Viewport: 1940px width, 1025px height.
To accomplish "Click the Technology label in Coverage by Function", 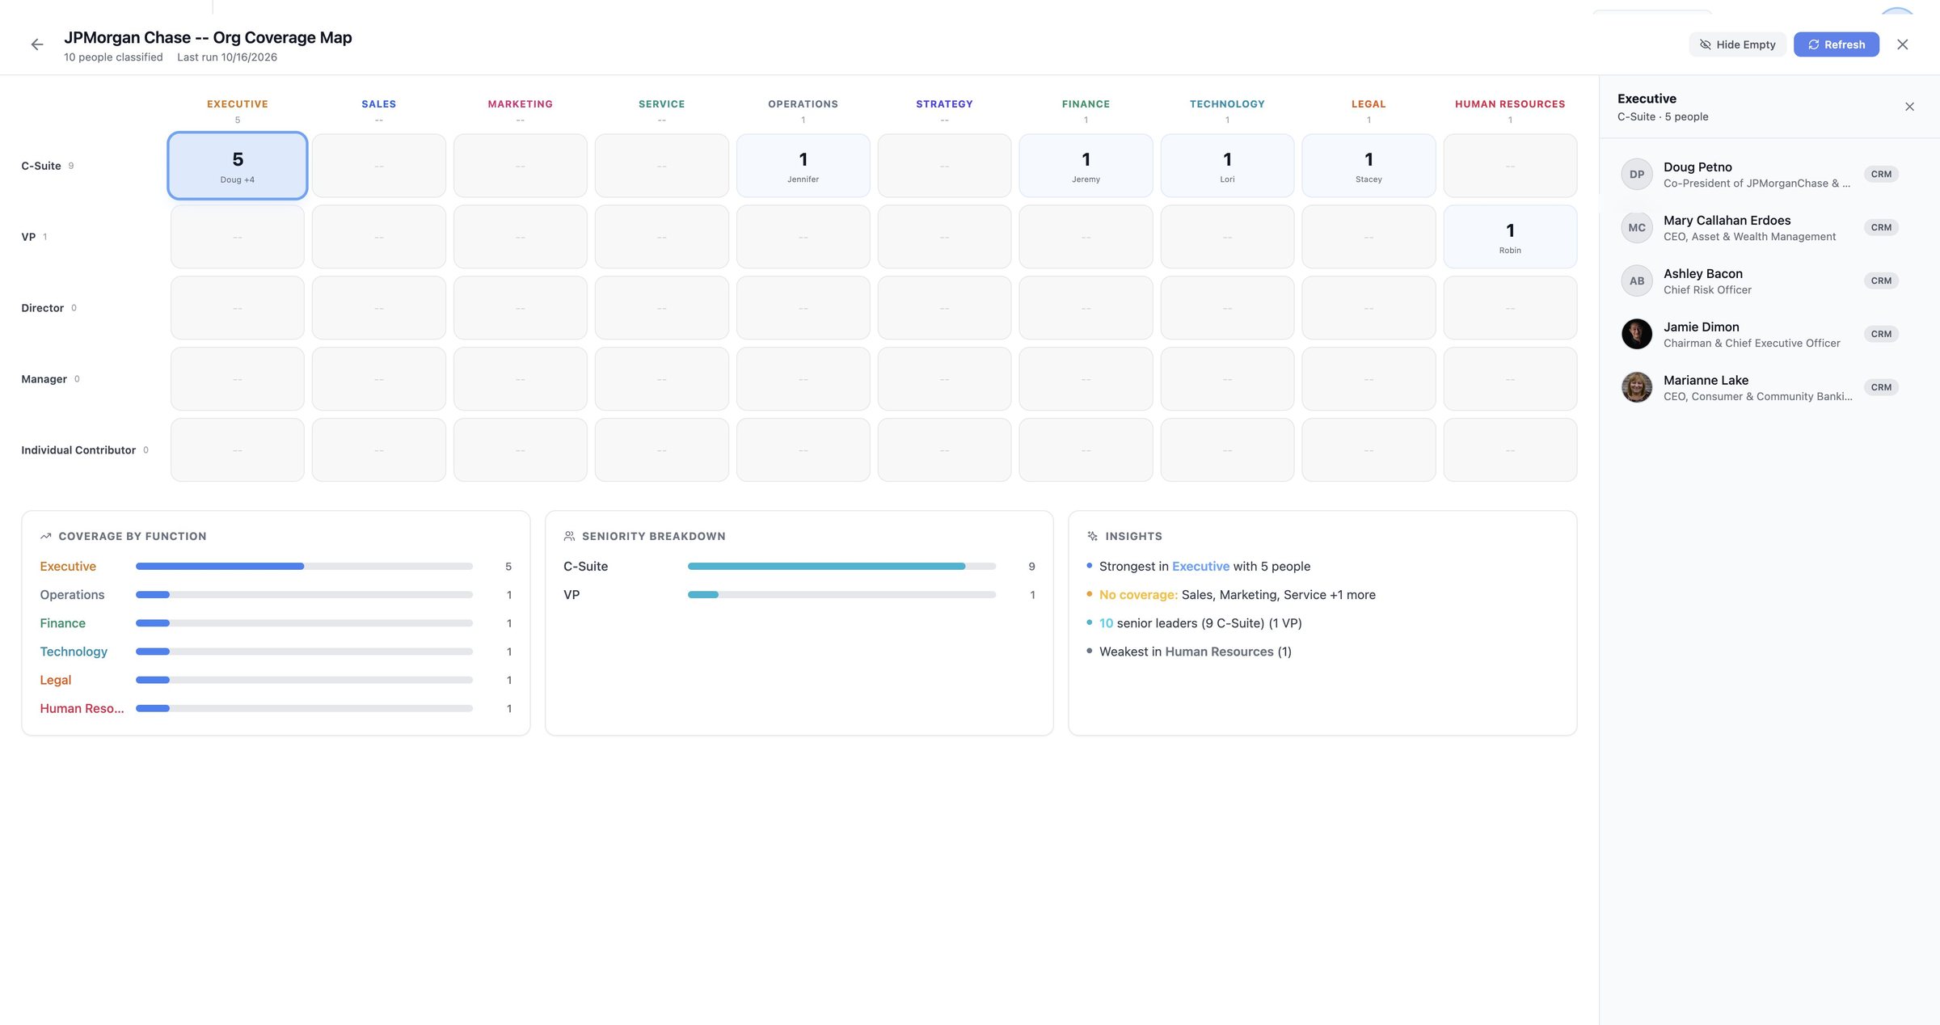I will click(74, 652).
